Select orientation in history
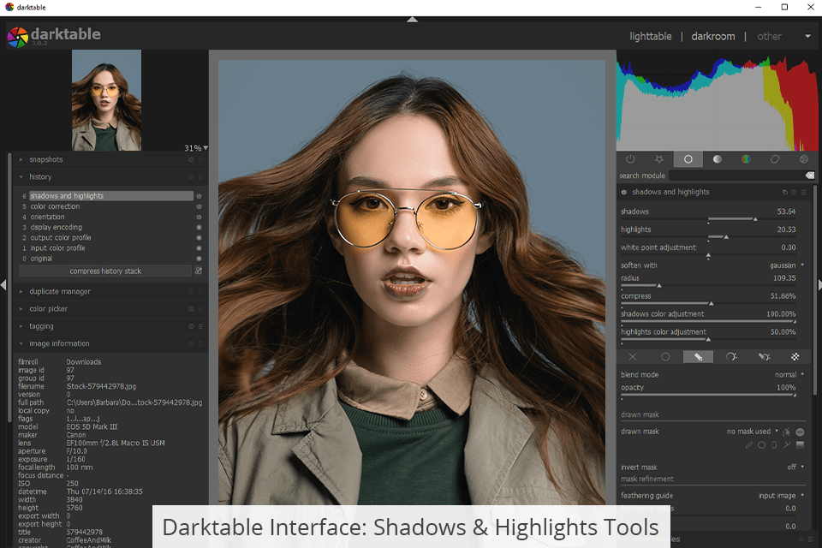Viewport: 822px width, 548px height. (47, 217)
